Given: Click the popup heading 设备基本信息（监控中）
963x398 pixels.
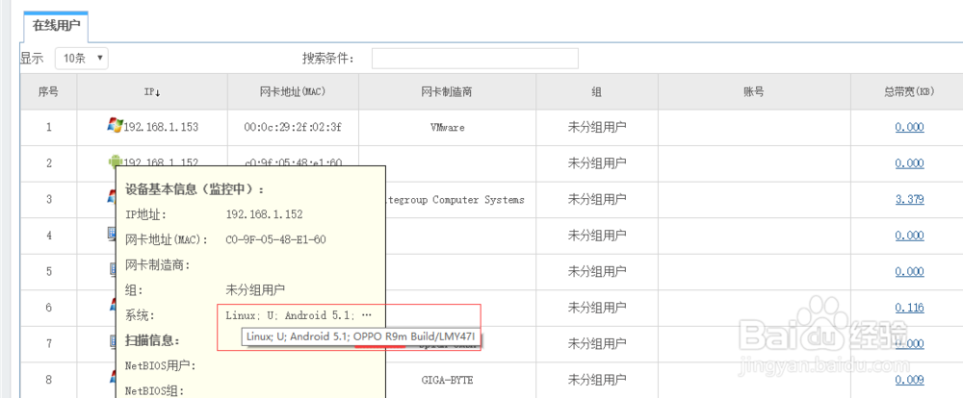Looking at the screenshot, I should tap(195, 188).
